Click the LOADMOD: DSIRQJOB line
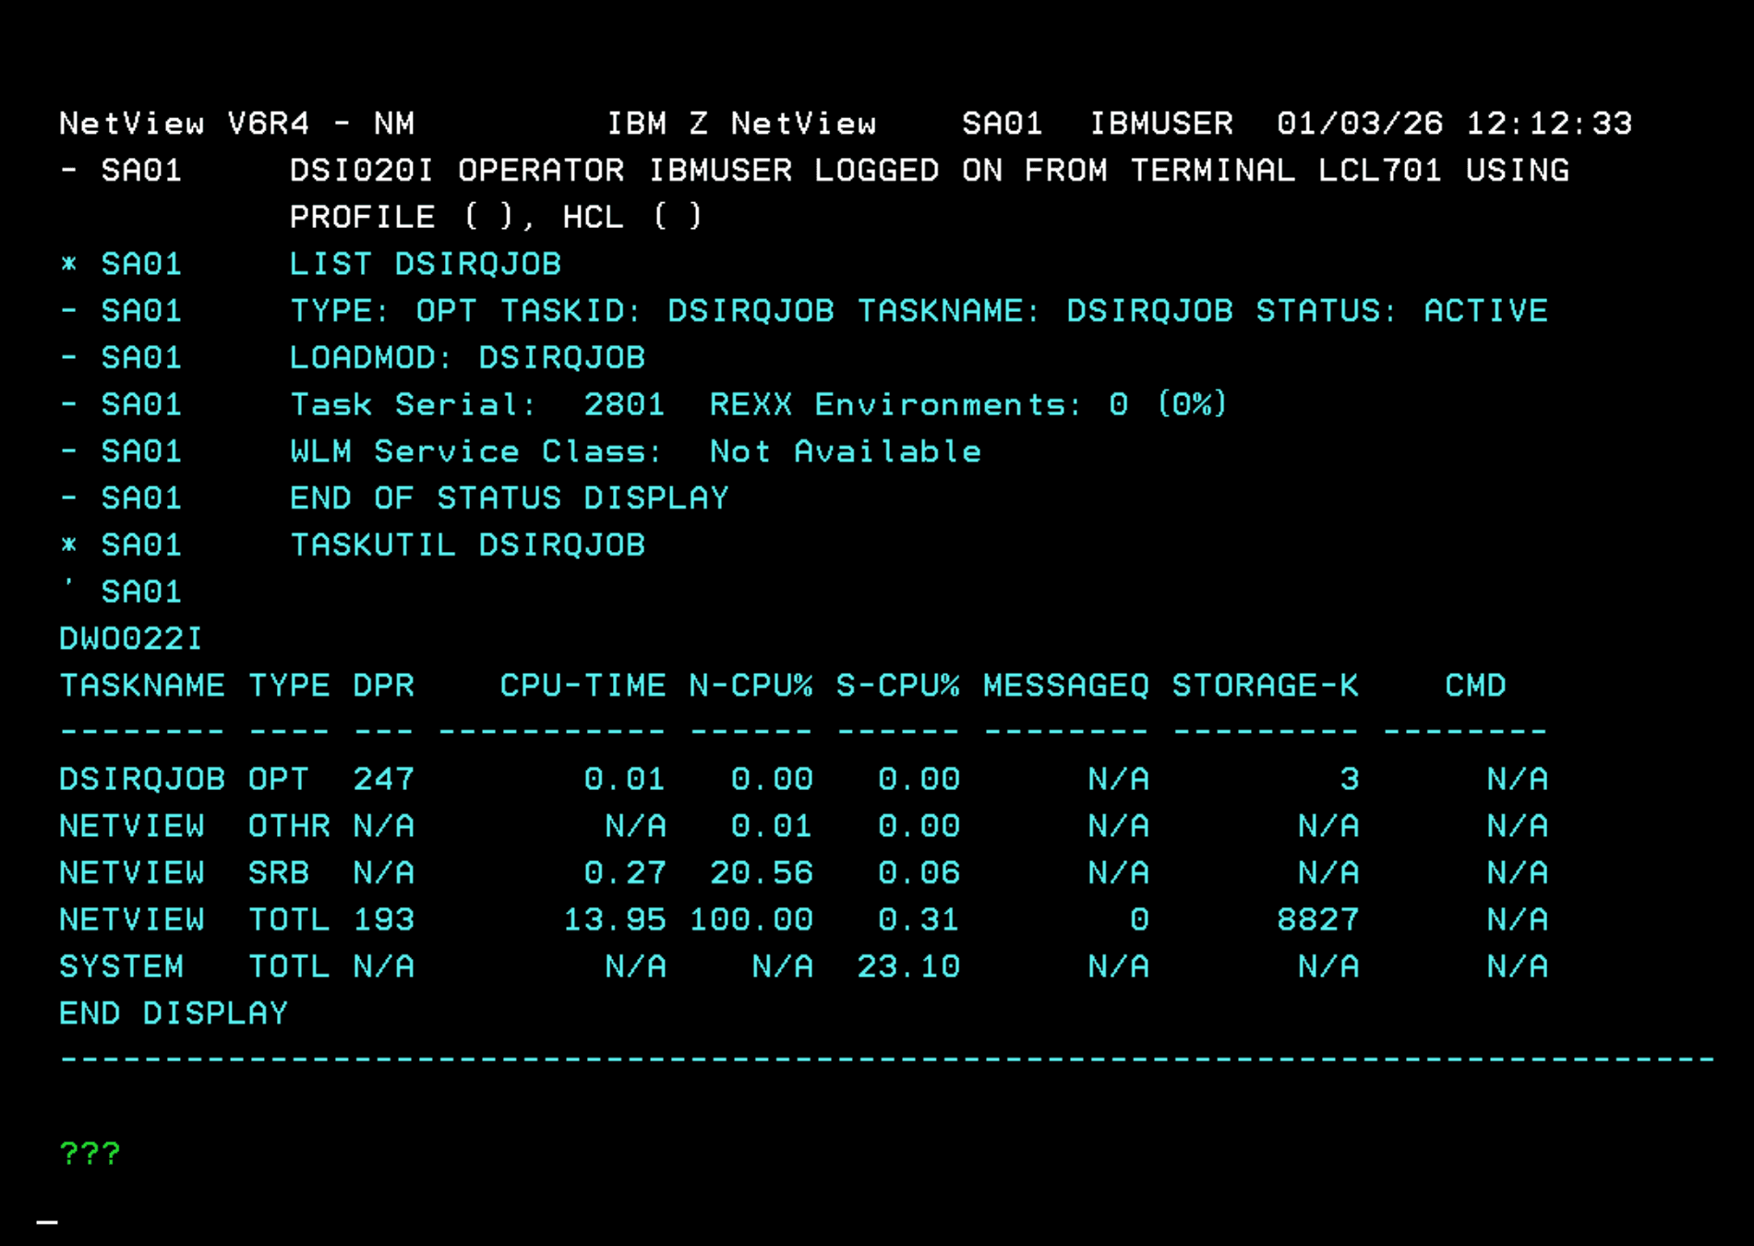 467,358
